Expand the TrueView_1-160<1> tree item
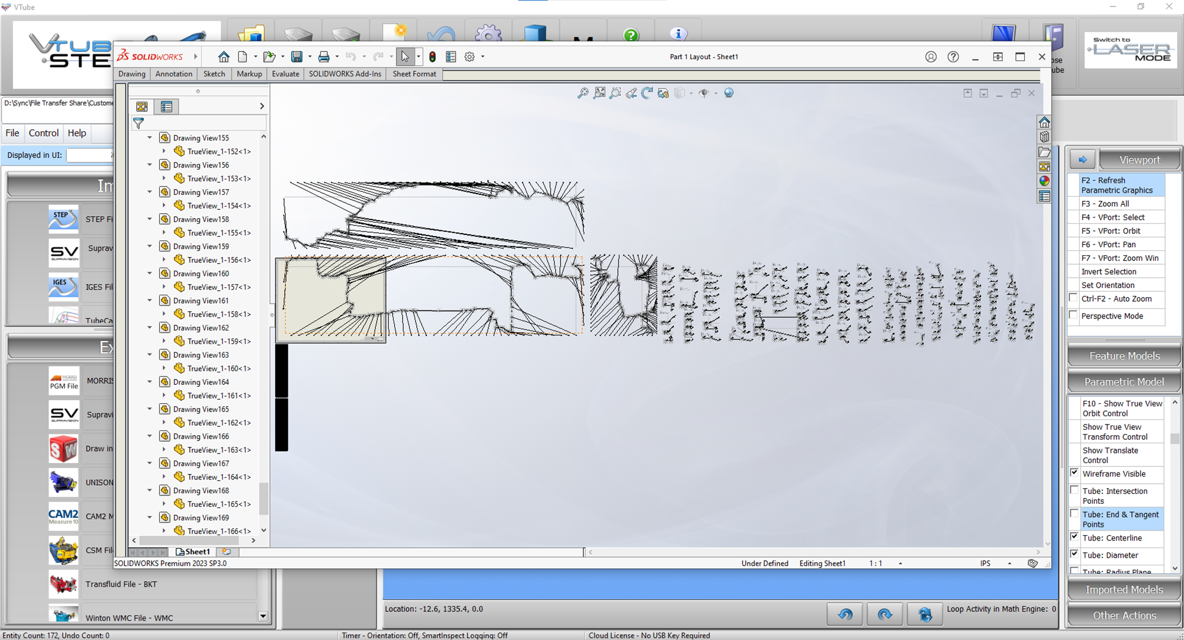The height and width of the screenshot is (640, 1184). point(164,368)
